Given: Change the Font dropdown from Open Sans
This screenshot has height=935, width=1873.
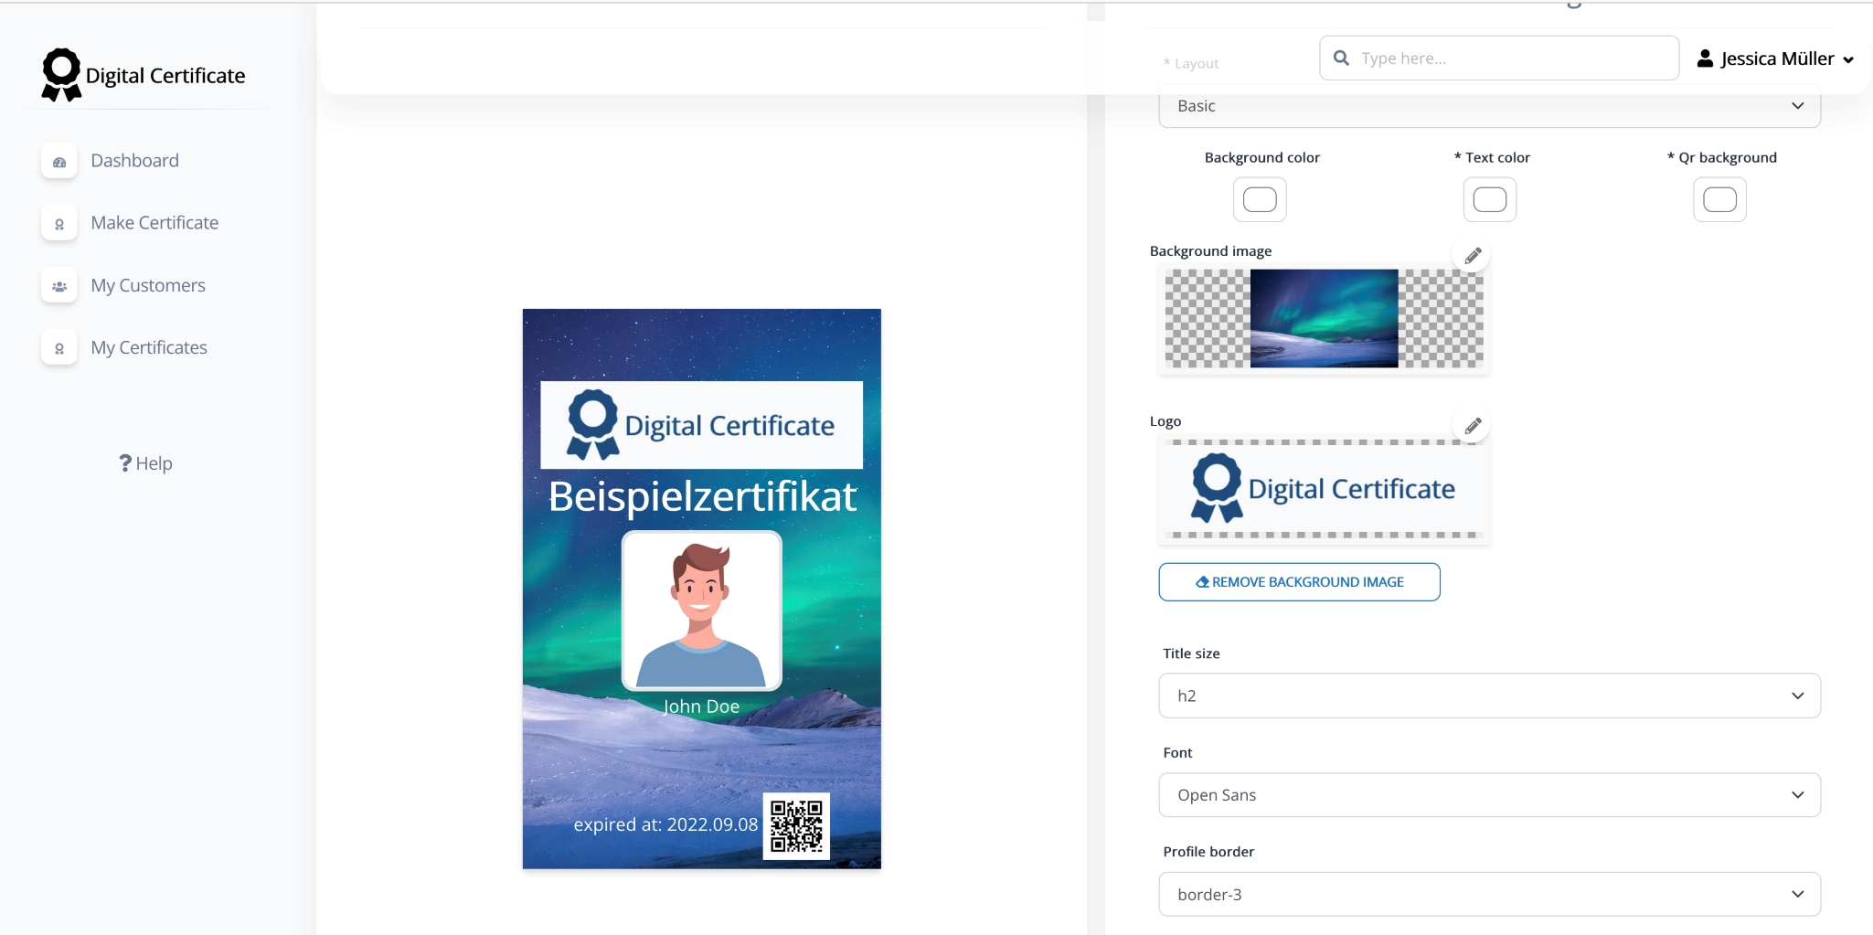Looking at the screenshot, I should coord(1486,794).
